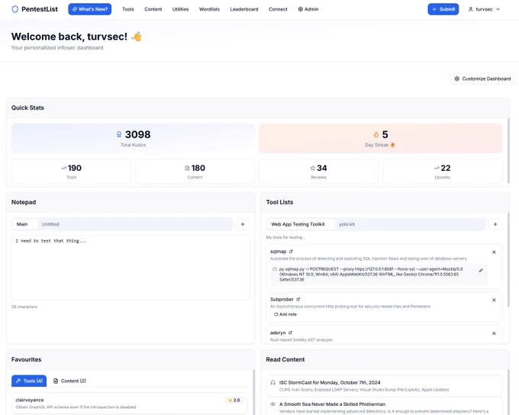Edit the sqlmap note with pencil icon
519x415 pixels.
[481, 270]
